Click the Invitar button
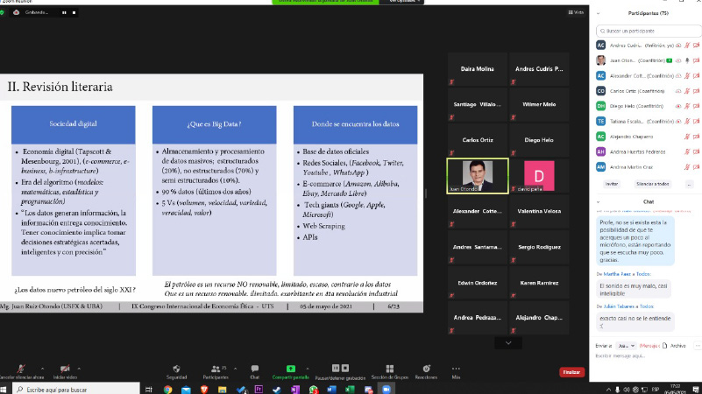 click(612, 184)
